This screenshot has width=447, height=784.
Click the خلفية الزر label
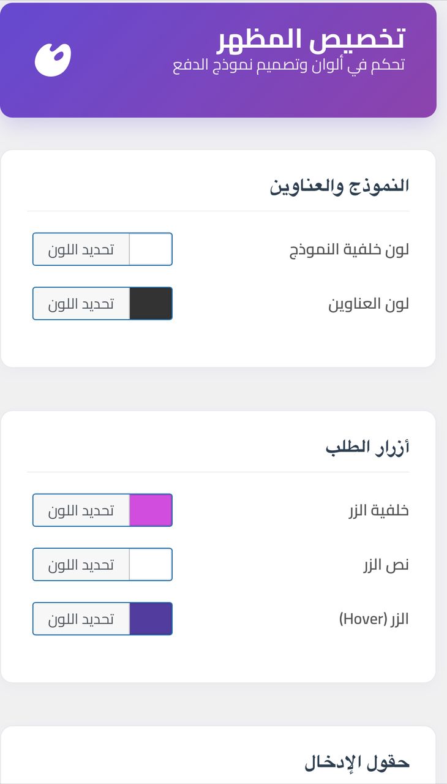[378, 510]
